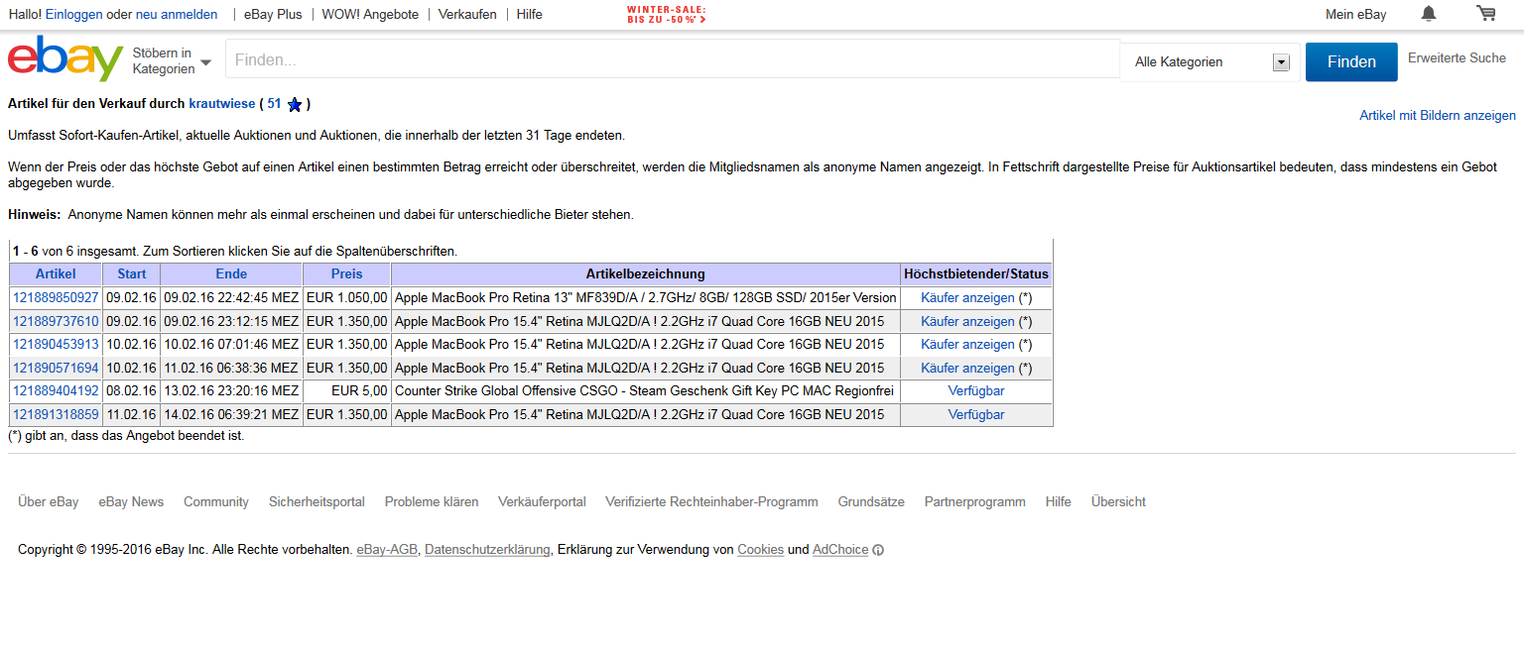Open the notifications bell icon
1524x646 pixels.
pos(1429,14)
